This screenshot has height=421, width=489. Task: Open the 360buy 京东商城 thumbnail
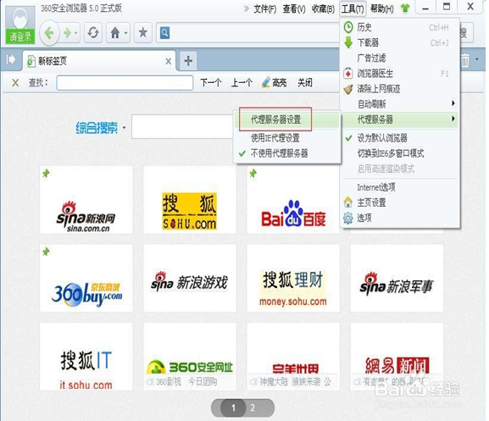86,278
